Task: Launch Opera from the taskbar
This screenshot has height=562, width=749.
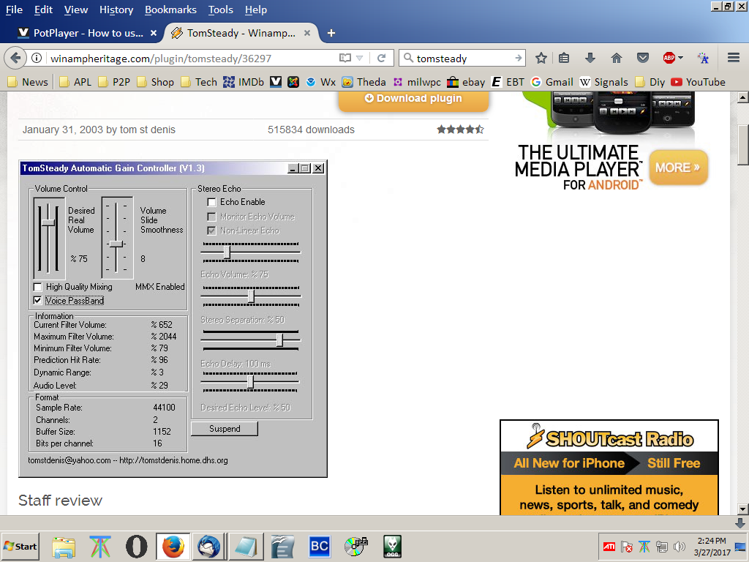Action: [x=137, y=546]
